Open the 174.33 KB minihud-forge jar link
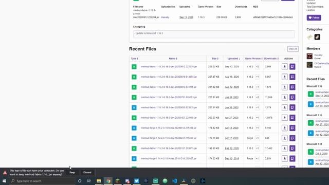 (169, 159)
